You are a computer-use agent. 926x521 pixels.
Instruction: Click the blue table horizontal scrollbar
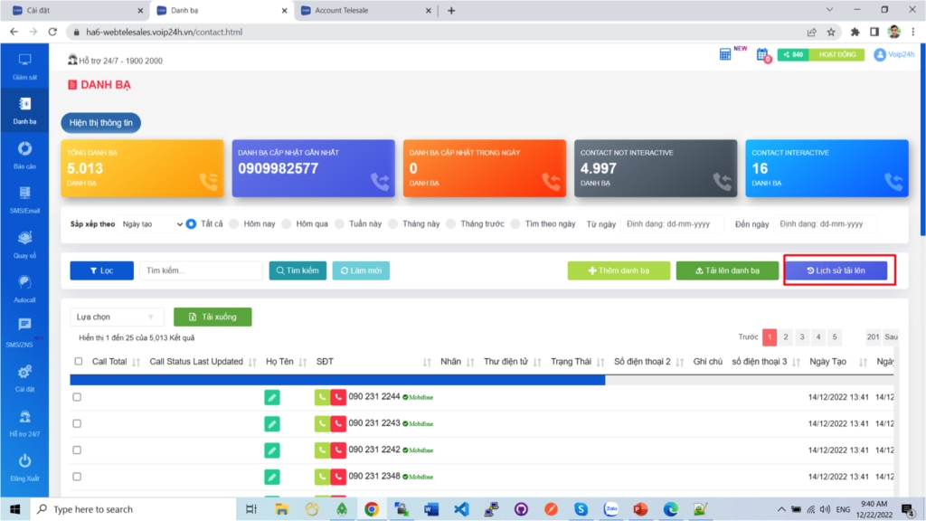click(337, 380)
